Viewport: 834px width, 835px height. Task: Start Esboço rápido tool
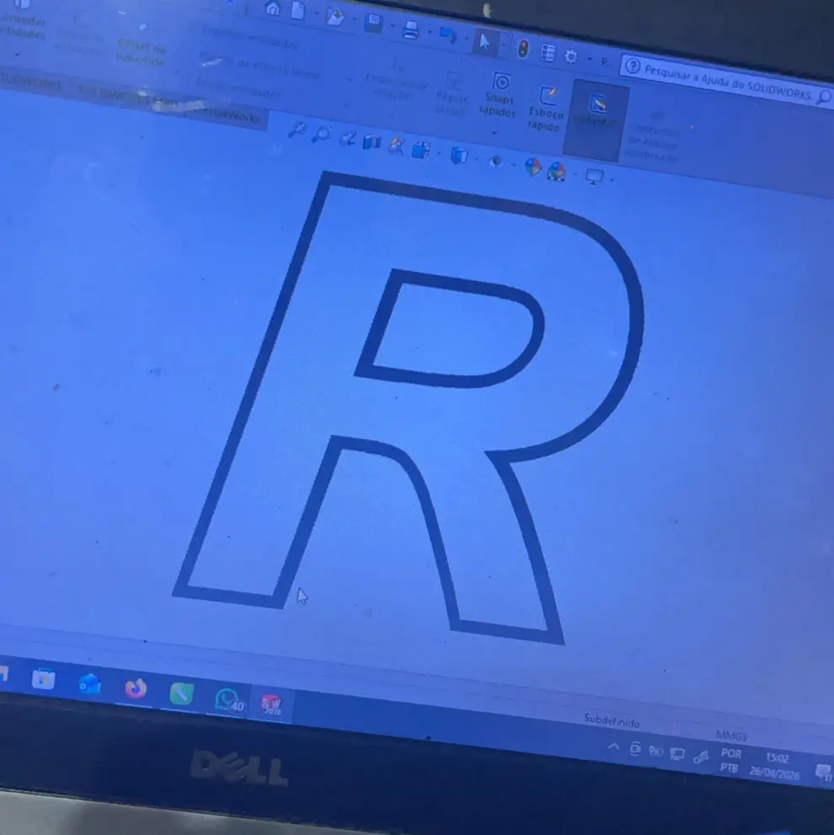[545, 109]
